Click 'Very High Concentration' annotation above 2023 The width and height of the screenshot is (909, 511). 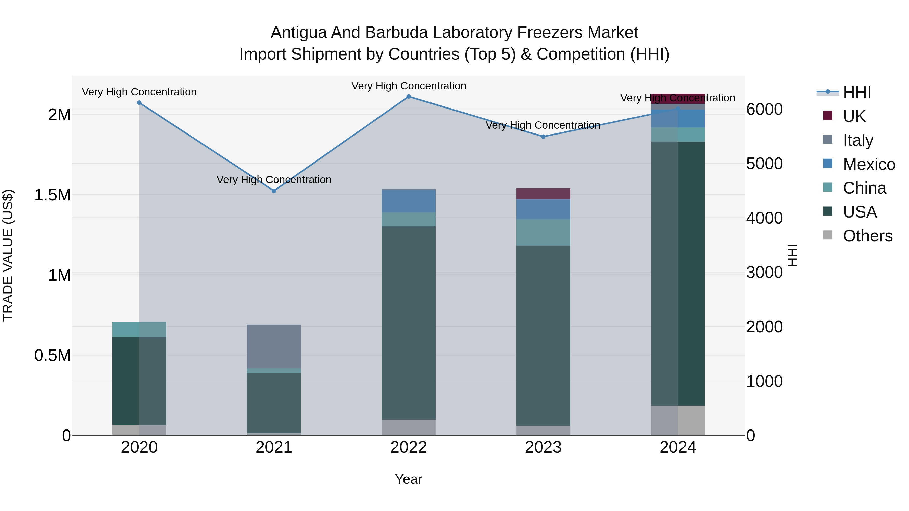(x=543, y=126)
